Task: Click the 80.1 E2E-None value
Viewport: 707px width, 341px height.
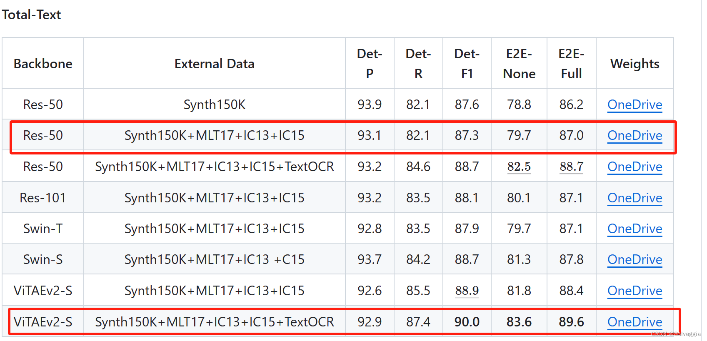Action: [x=519, y=198]
